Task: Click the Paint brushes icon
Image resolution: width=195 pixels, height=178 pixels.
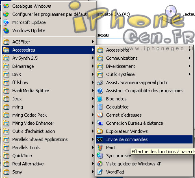Action: [100, 148]
